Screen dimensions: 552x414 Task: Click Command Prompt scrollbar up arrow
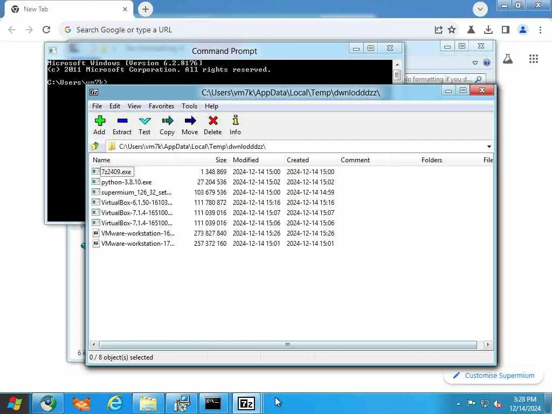click(x=397, y=65)
